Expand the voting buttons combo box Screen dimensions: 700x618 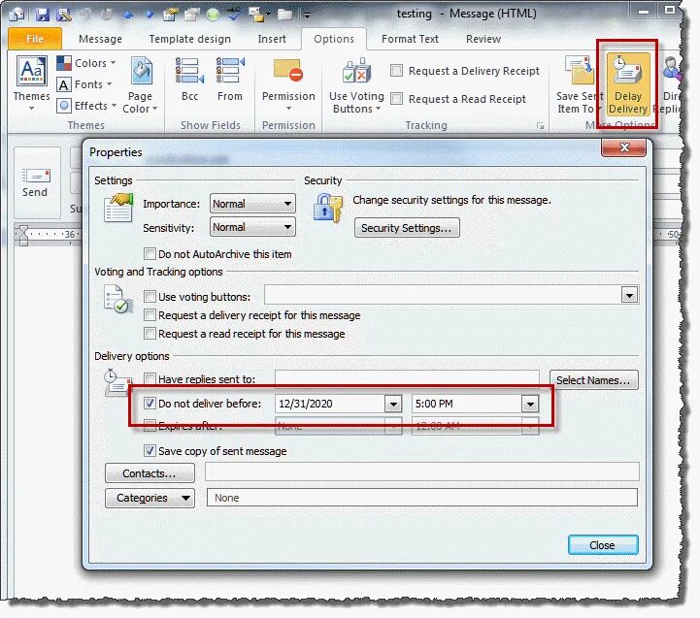tap(629, 295)
